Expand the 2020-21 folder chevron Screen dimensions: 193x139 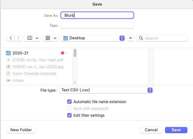pos(67,53)
